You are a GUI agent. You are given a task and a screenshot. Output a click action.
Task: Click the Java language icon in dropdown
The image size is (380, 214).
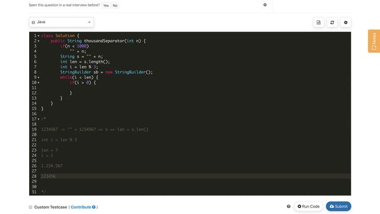[x=33, y=23]
